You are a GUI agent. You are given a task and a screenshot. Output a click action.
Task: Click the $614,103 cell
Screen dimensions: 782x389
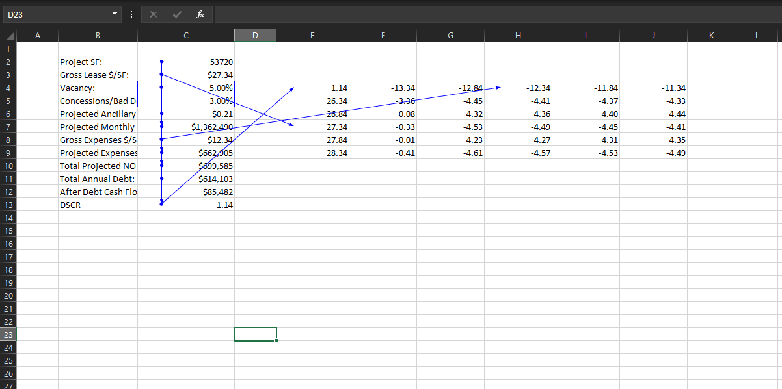click(186, 179)
